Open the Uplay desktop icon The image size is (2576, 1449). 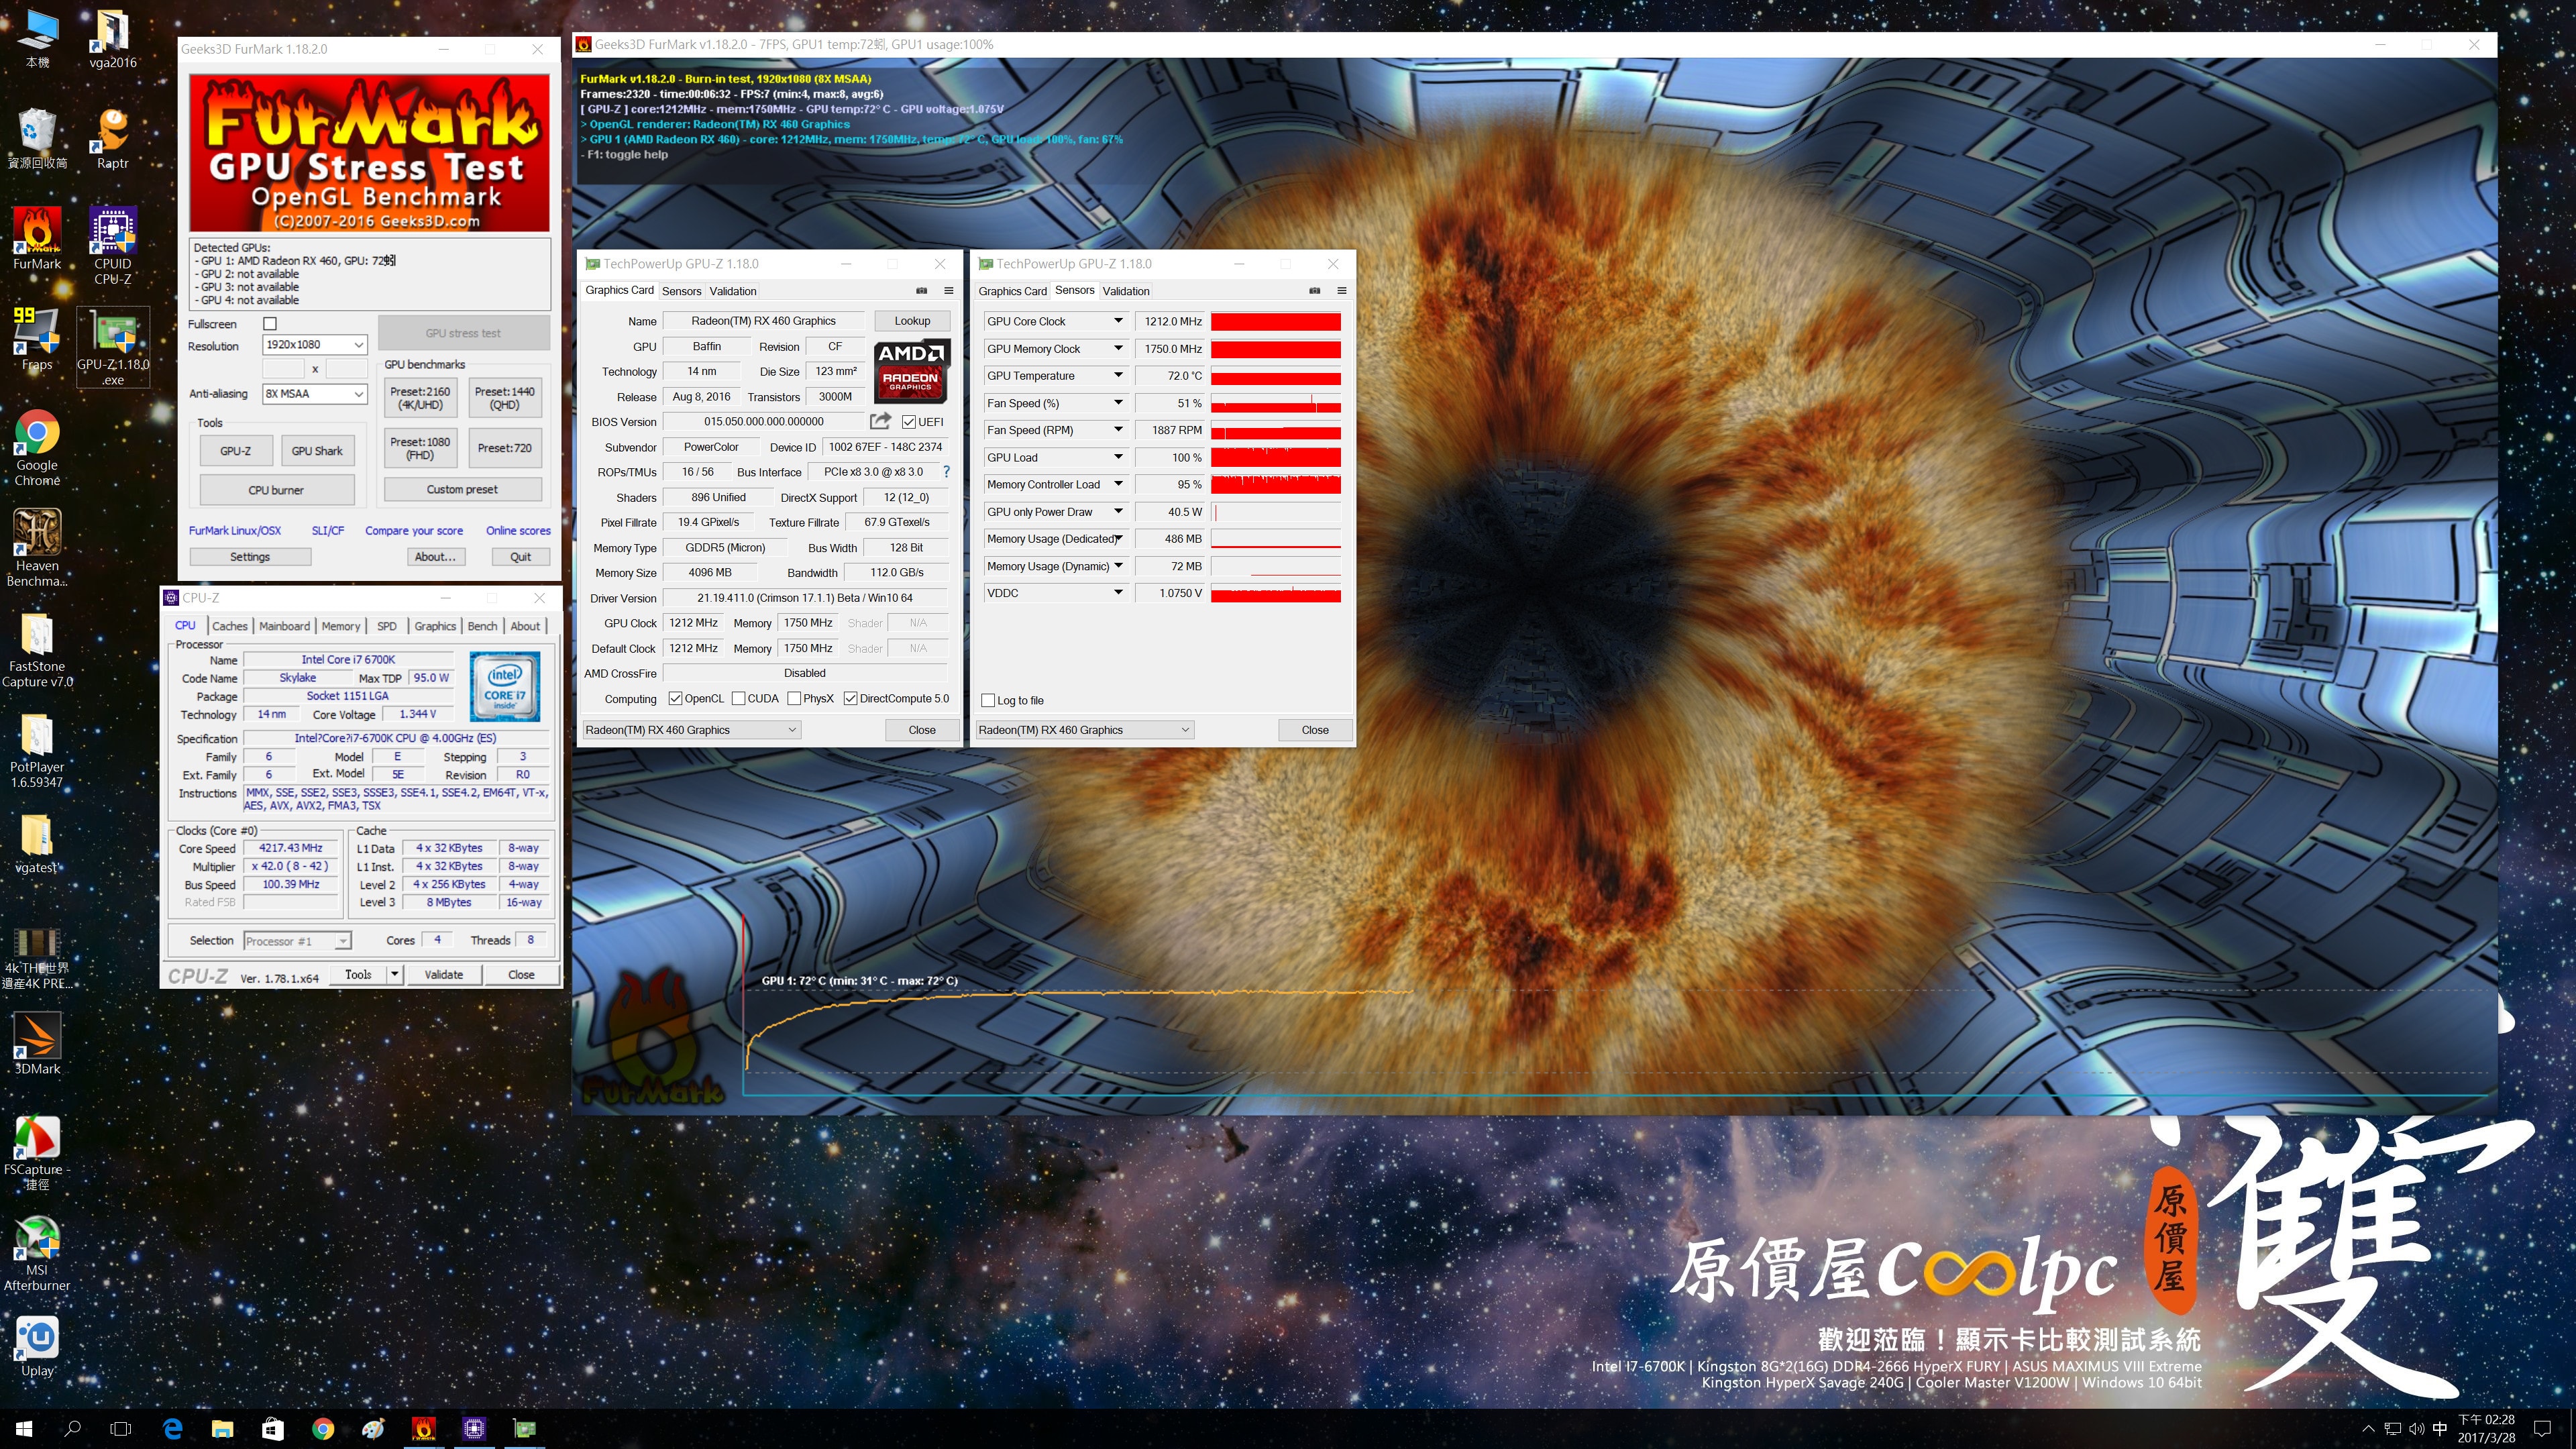[x=37, y=1346]
